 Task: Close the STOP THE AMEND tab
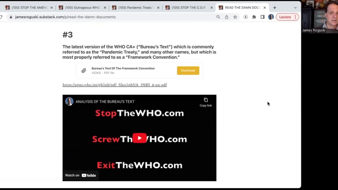pos(51,8)
